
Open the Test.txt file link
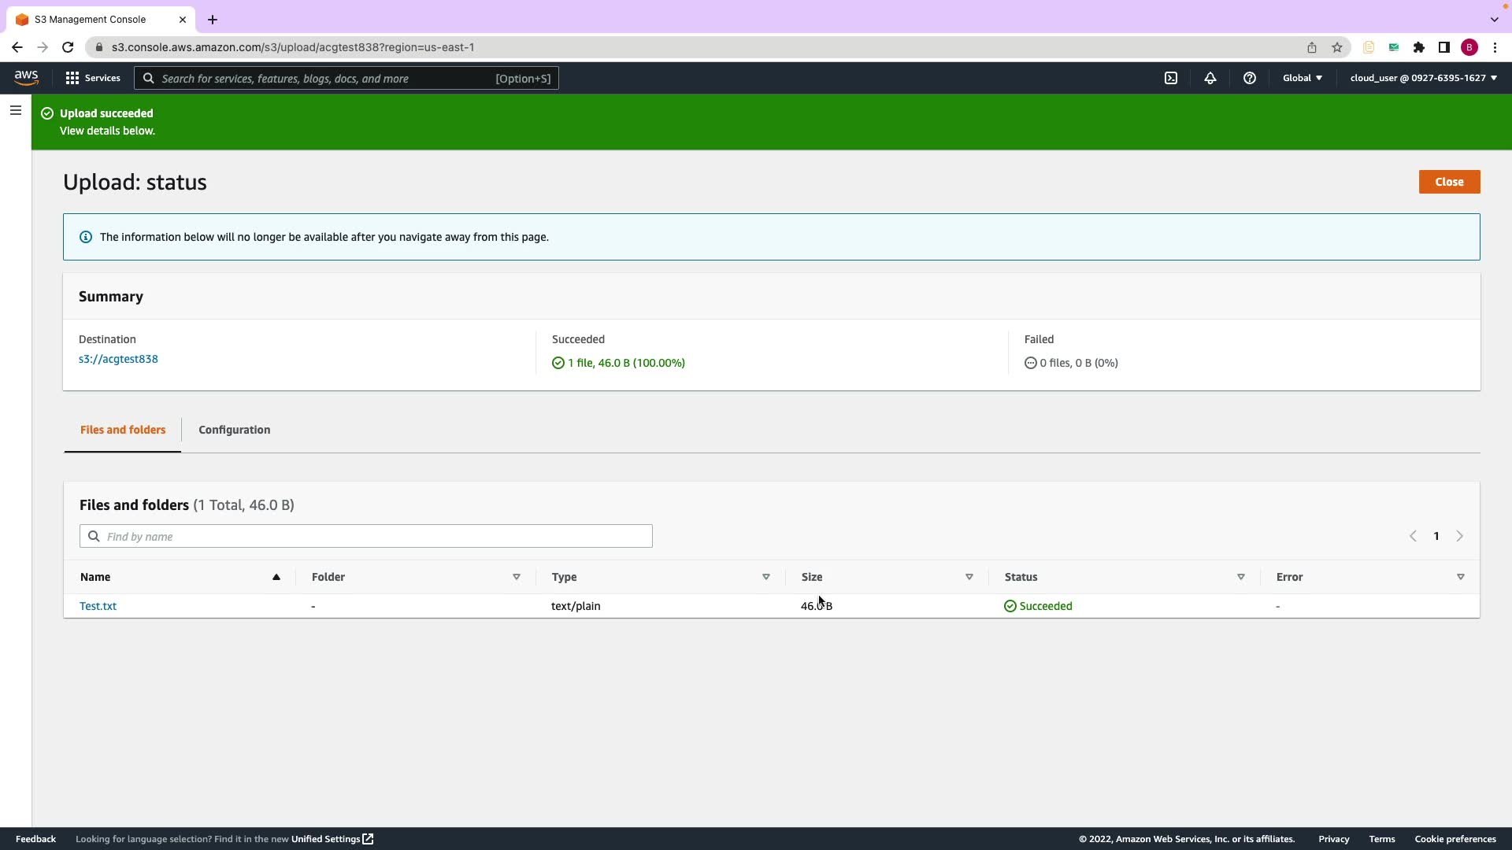(98, 606)
